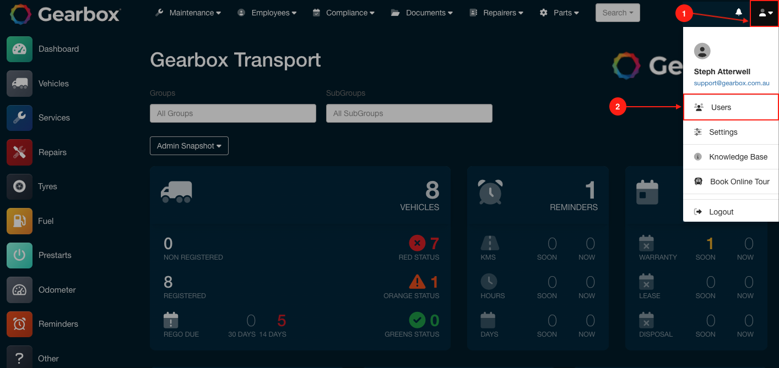
Task: Open the Odometer gauge icon
Action: pyautogui.click(x=19, y=290)
